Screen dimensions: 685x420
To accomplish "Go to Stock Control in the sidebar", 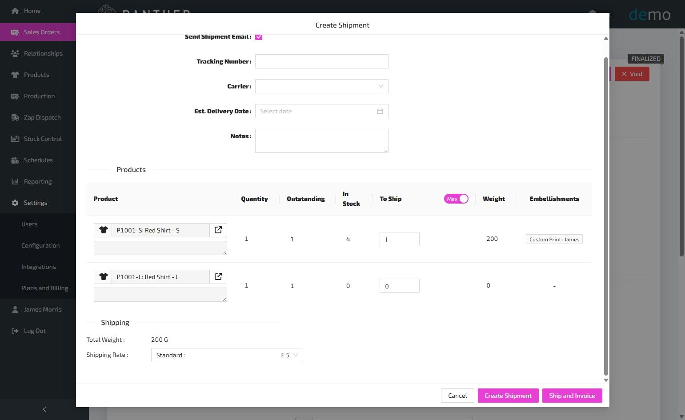I will coord(43,139).
